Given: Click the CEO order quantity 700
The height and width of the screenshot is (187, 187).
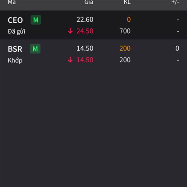Looking at the screenshot, I should point(125,31).
